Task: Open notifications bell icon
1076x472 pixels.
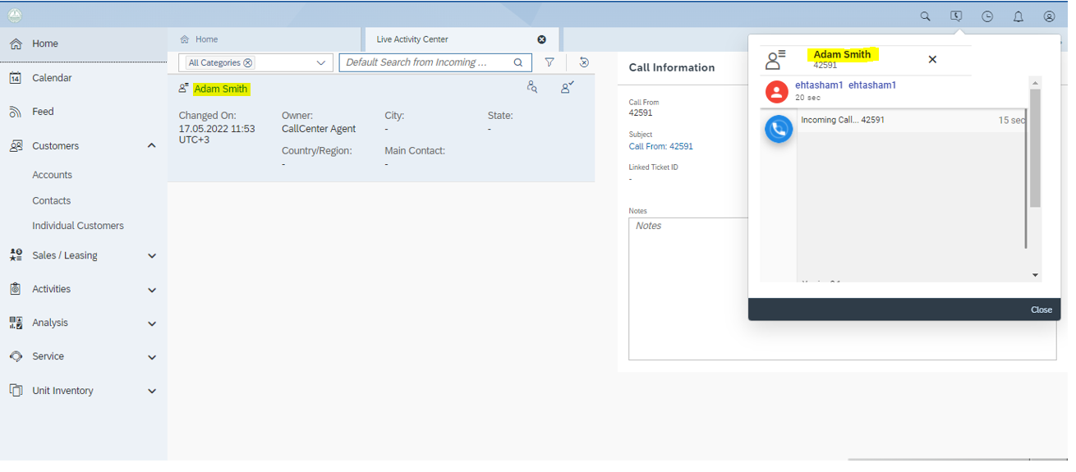Action: [x=1018, y=16]
